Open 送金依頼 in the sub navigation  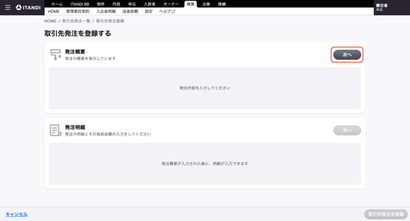[x=130, y=12]
